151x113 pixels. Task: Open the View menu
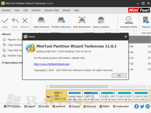[x=17, y=10]
